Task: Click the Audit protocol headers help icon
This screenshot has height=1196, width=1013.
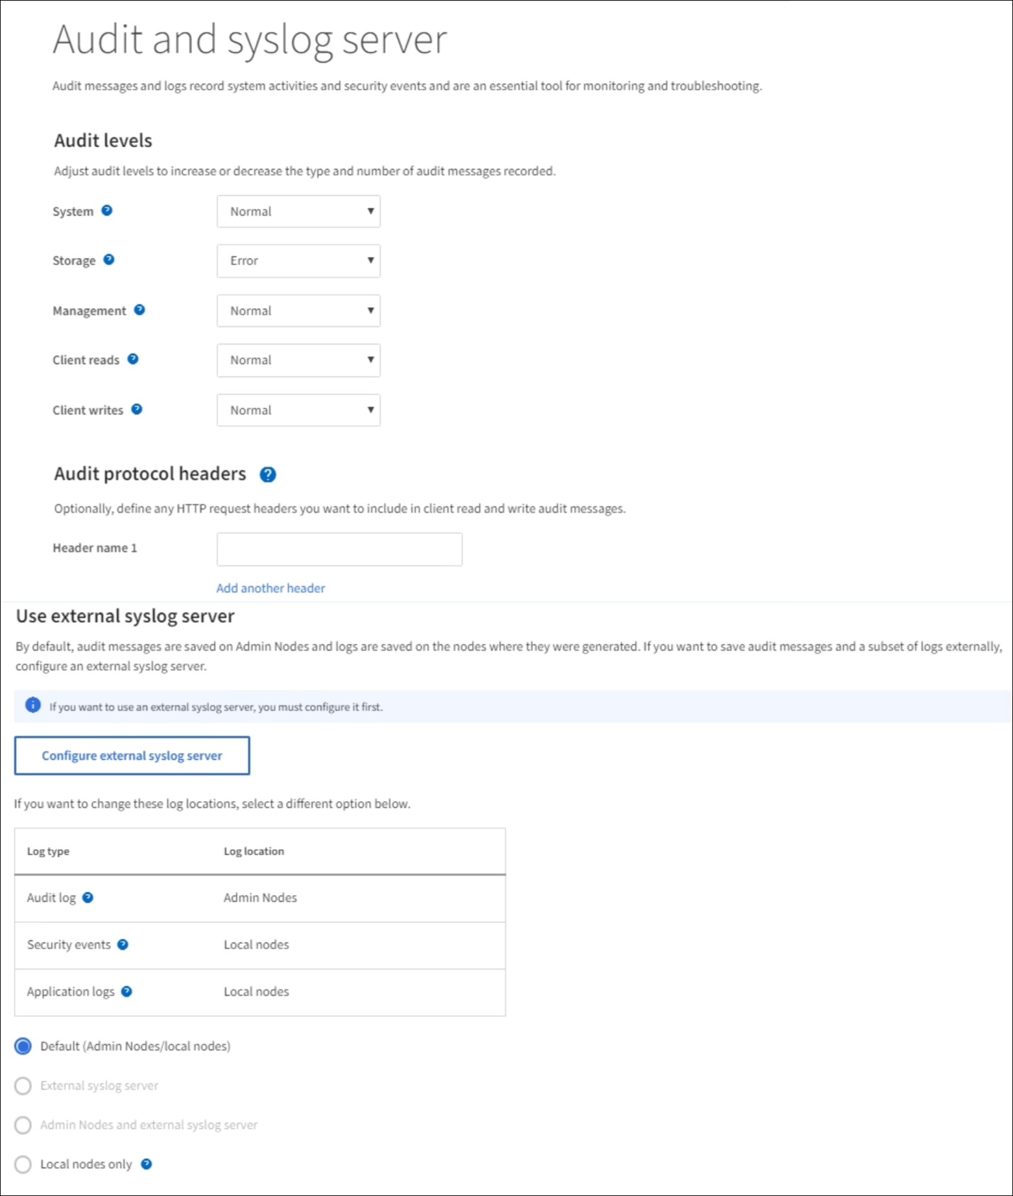Action: [x=268, y=475]
